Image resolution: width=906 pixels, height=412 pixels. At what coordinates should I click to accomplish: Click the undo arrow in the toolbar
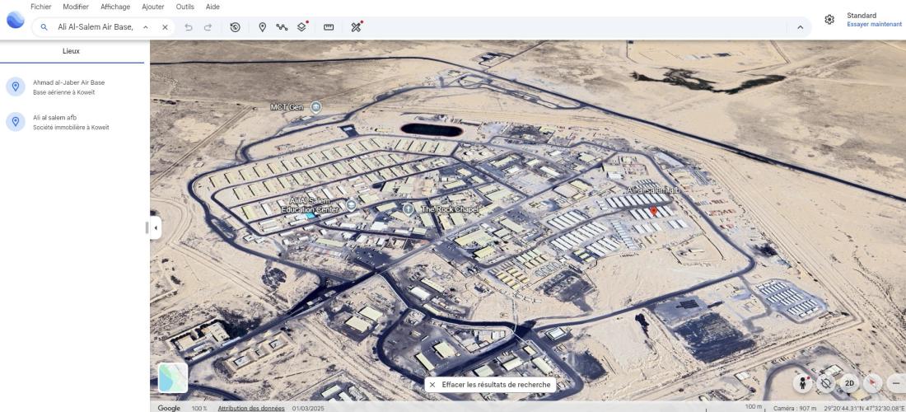click(x=189, y=27)
